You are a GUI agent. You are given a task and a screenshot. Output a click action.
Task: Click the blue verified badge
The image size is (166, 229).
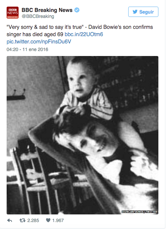coord(77,10)
